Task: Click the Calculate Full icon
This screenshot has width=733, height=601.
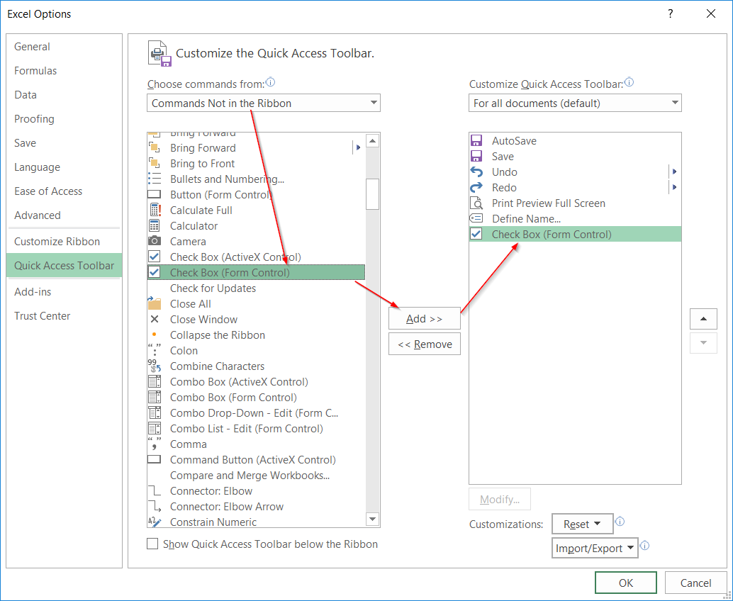Action: click(x=155, y=210)
